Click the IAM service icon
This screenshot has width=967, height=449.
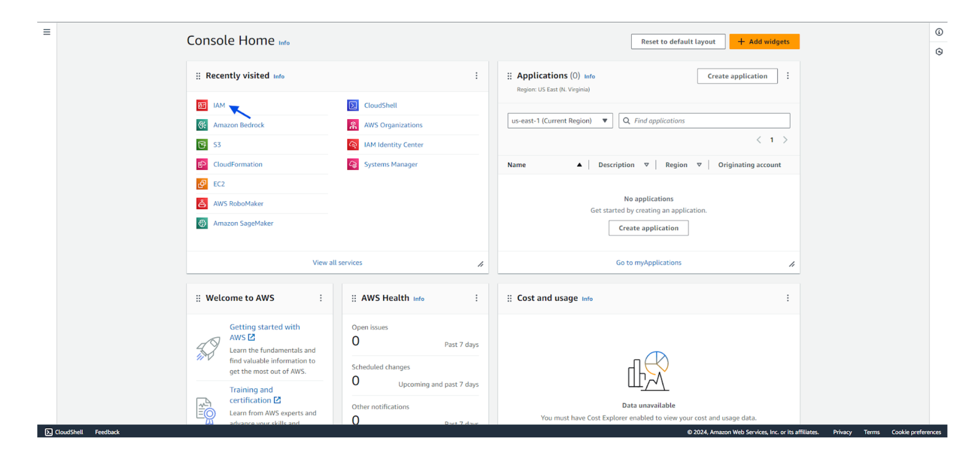click(x=202, y=105)
